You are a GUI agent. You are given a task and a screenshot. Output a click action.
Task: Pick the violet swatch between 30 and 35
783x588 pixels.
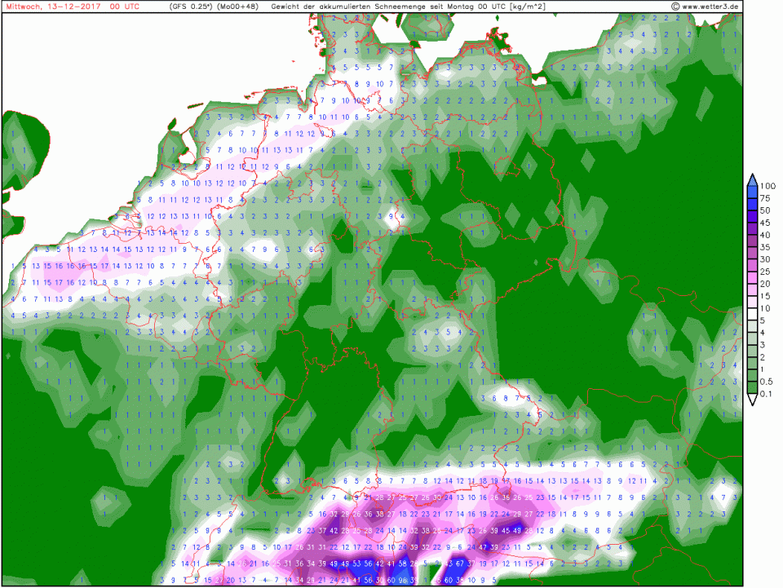751,253
